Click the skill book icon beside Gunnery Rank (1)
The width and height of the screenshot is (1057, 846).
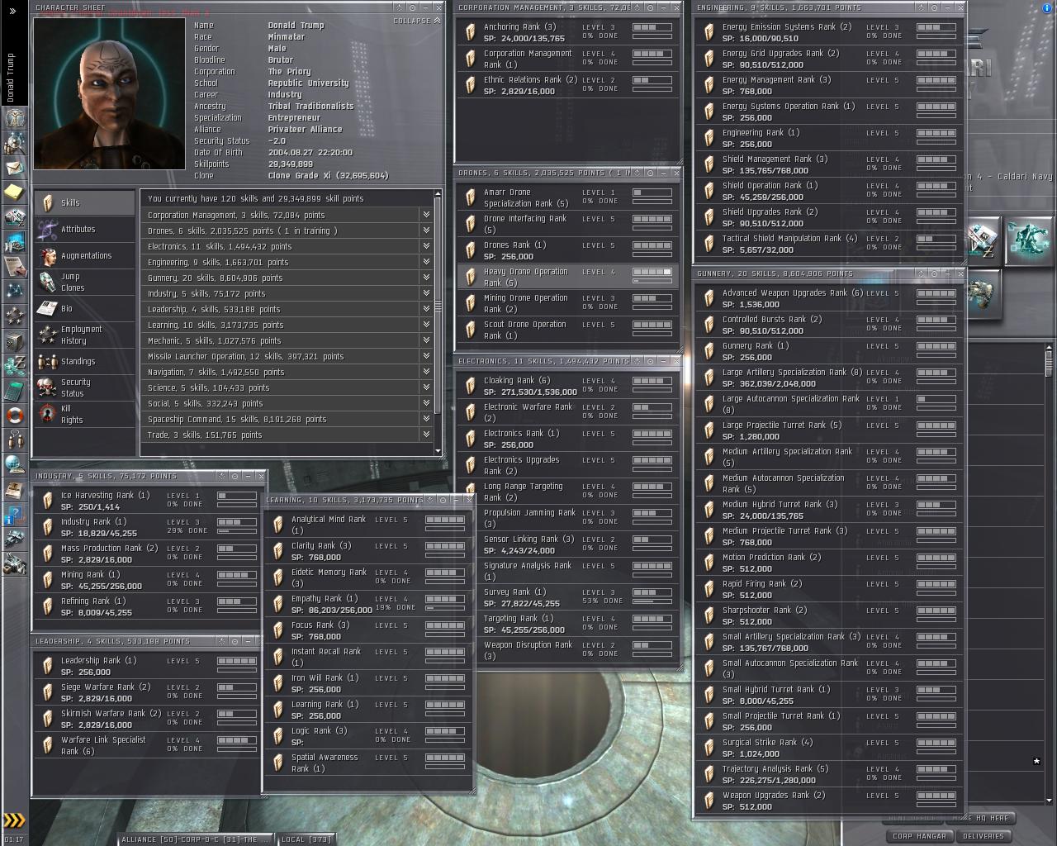click(709, 351)
